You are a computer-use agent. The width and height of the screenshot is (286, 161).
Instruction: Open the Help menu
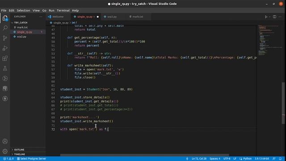click(75, 10)
